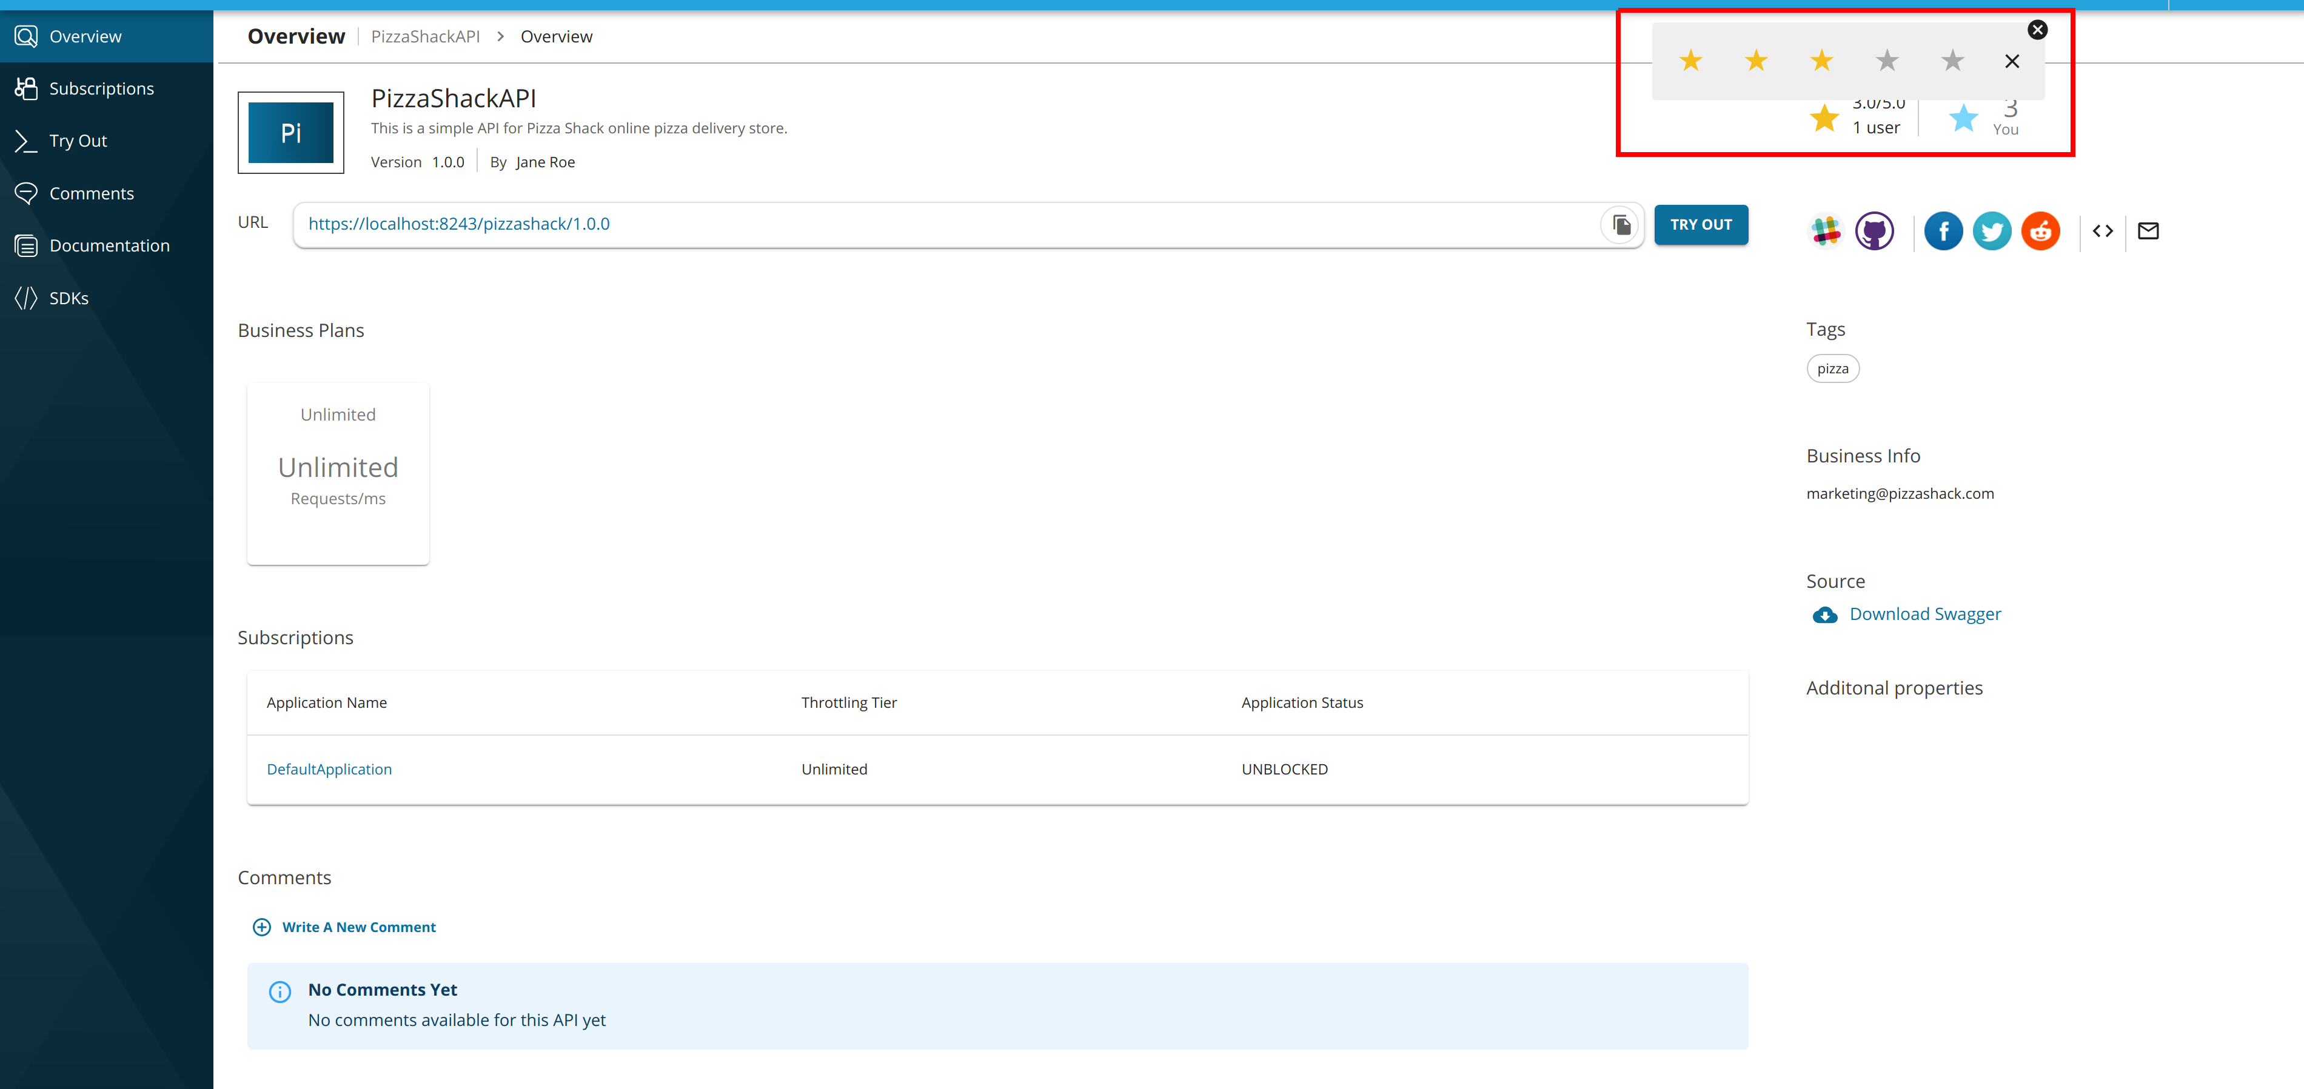This screenshot has height=1089, width=2304.
Task: Open SDKs from the sidebar
Action: click(67, 298)
